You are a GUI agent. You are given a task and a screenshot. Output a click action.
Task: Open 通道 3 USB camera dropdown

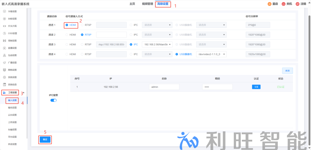(x=211, y=44)
